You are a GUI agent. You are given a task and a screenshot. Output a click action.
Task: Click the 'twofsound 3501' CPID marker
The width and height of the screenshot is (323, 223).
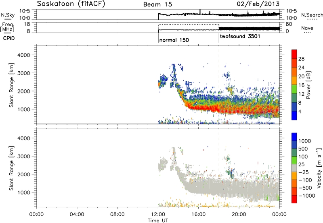pyautogui.click(x=240, y=36)
